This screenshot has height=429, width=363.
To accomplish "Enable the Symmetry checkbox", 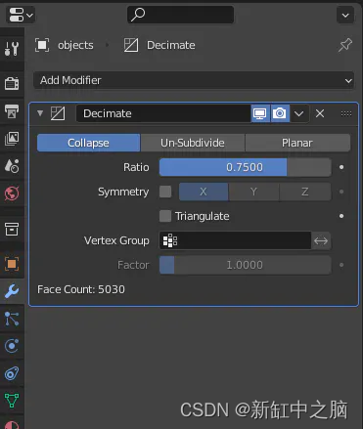I will pos(165,192).
